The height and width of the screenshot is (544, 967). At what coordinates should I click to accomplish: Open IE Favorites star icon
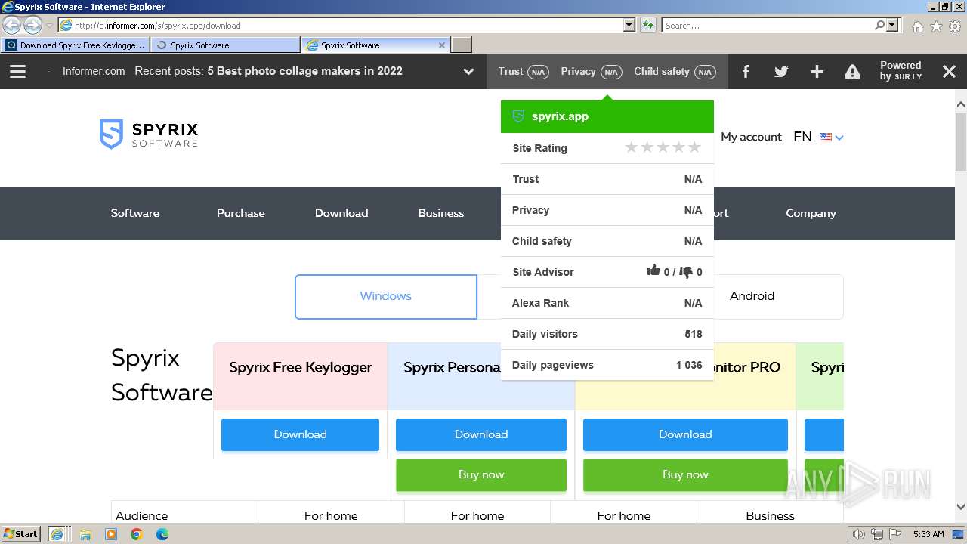point(936,26)
